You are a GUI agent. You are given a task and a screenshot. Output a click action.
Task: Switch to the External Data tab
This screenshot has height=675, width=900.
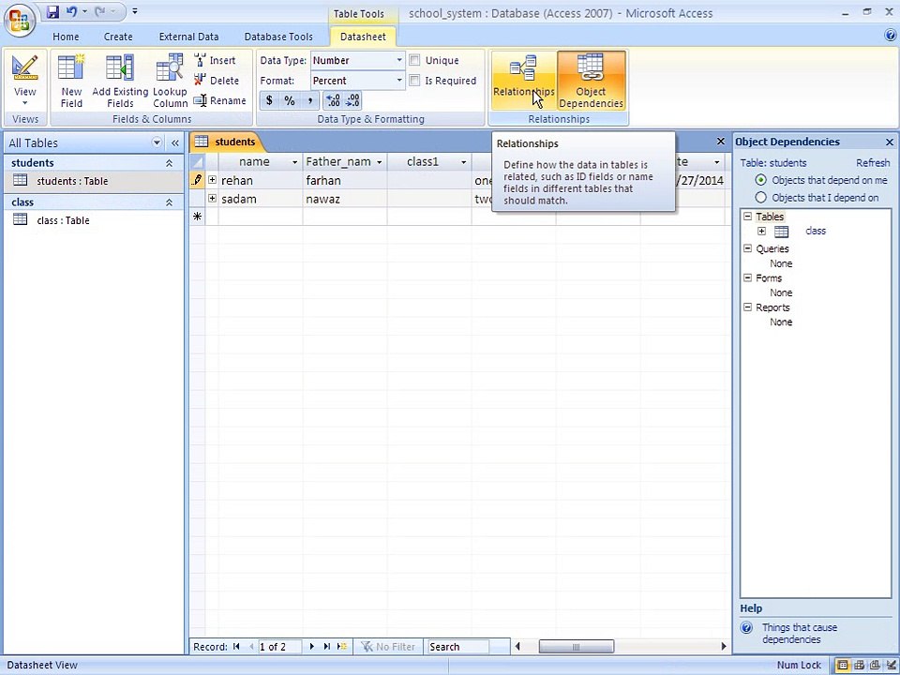[188, 37]
